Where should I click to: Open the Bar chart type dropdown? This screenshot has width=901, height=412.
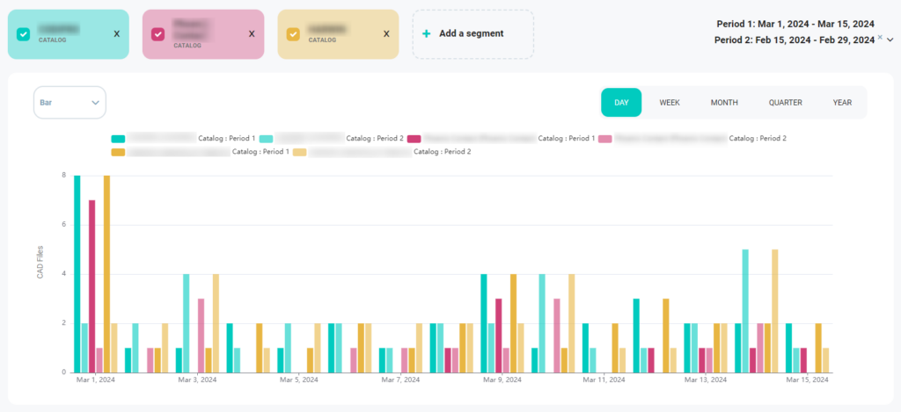(x=70, y=103)
